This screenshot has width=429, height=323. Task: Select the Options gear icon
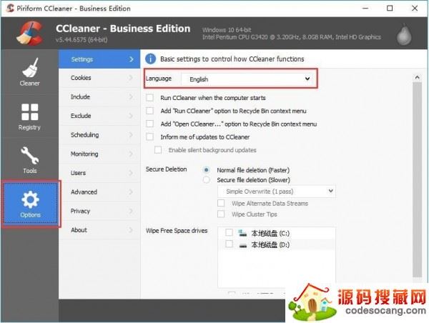30,199
